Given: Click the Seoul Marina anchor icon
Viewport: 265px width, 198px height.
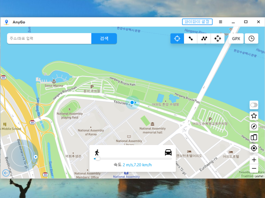Looking at the screenshot, I should 54,82.
